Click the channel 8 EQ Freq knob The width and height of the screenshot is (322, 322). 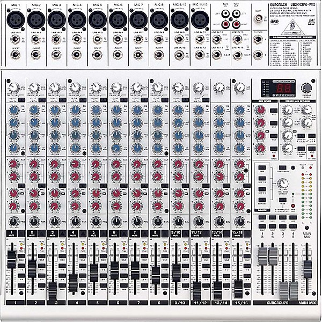[x=157, y=135]
